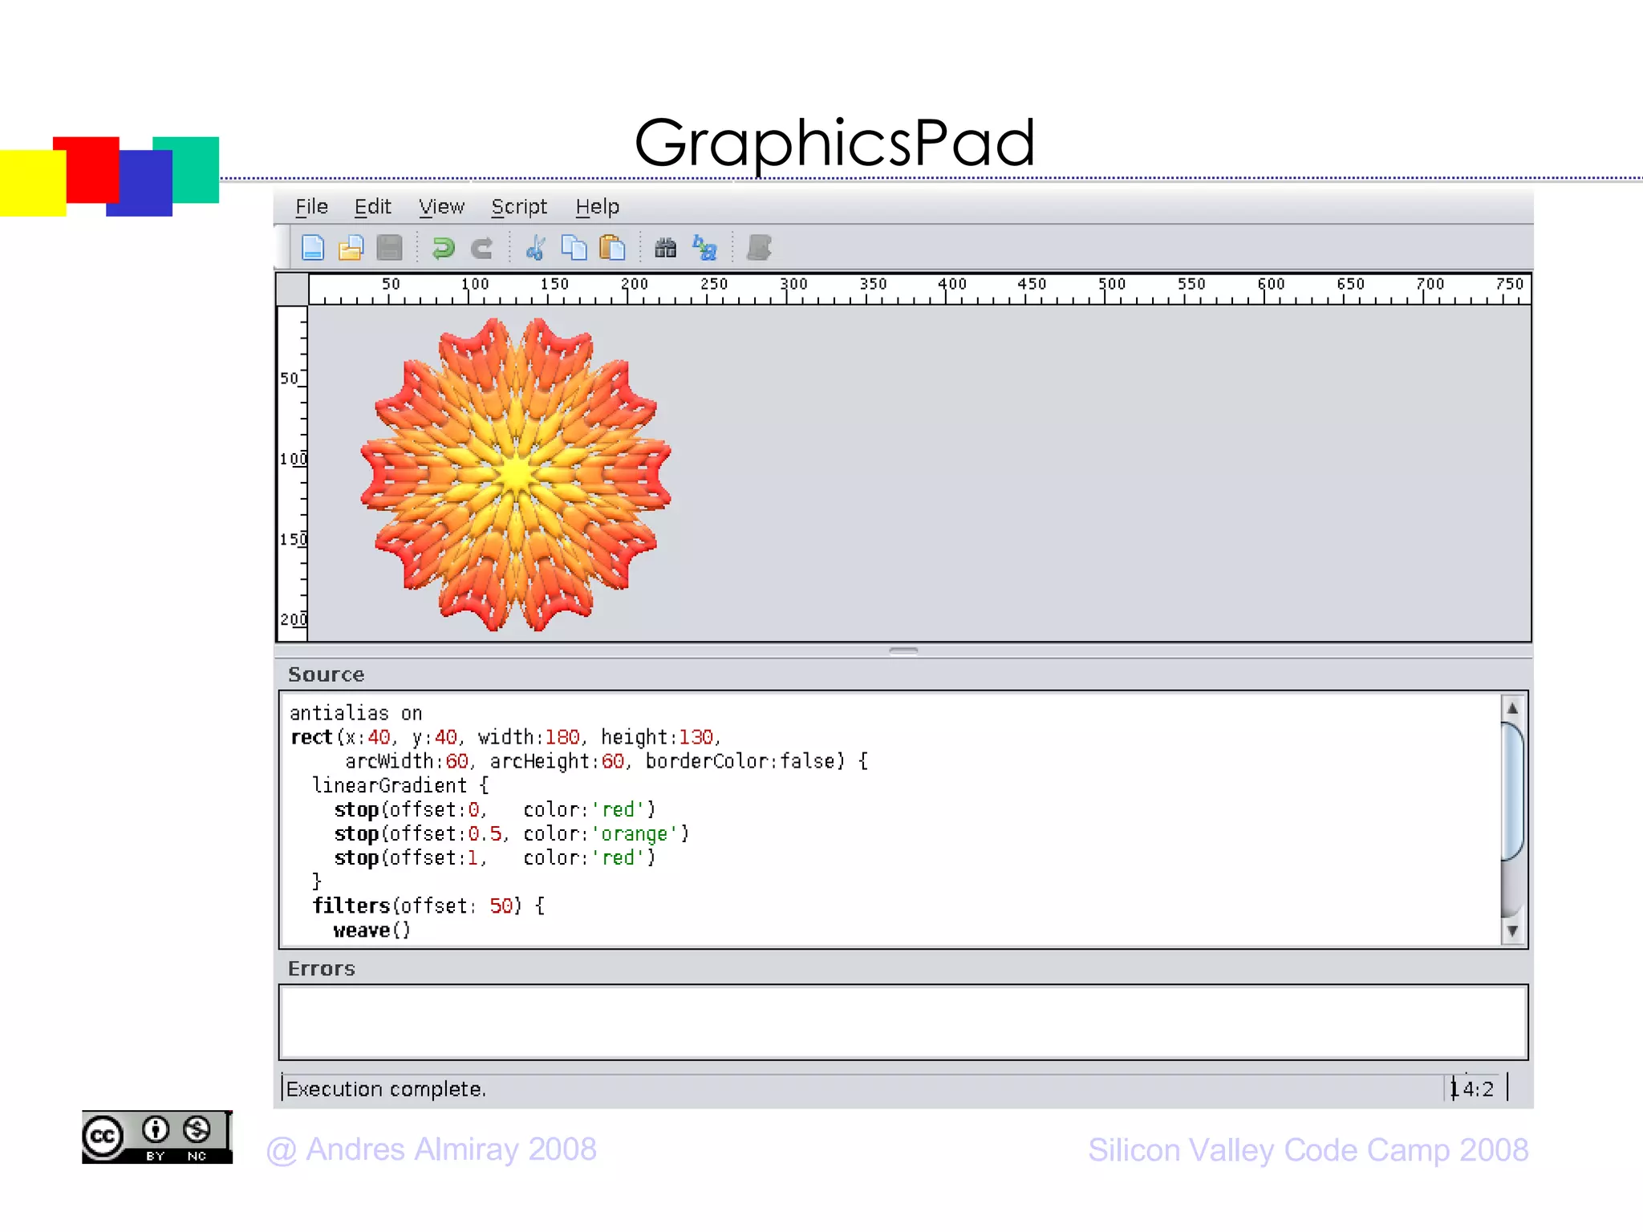
Task: Click the Source editor scroll down arrow
Action: click(x=1512, y=931)
